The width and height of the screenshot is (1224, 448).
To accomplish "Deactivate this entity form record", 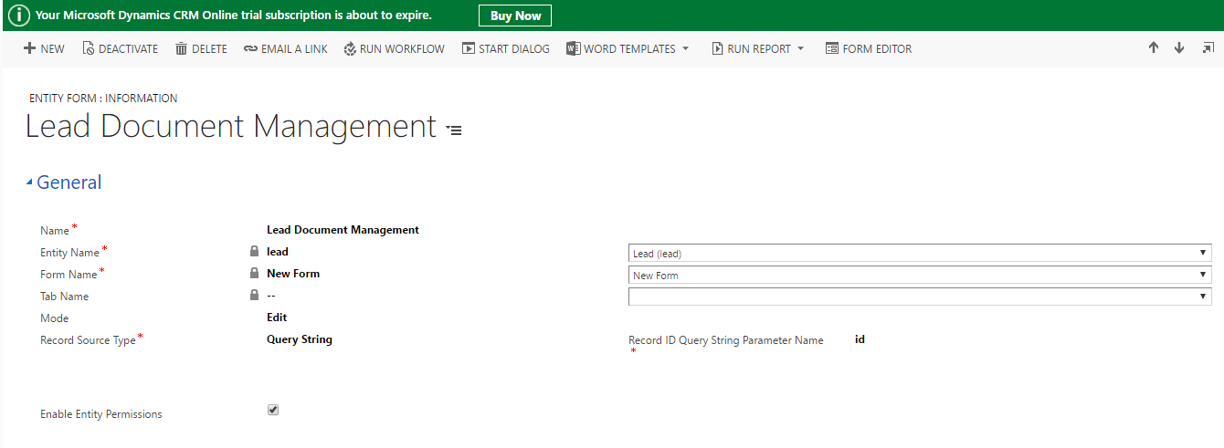I will [x=120, y=48].
